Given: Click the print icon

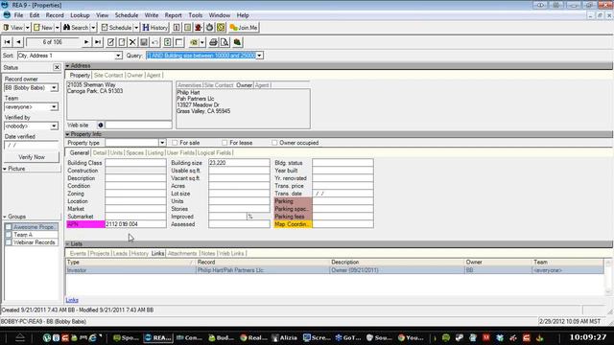Looking at the screenshot, I should point(213,42).
